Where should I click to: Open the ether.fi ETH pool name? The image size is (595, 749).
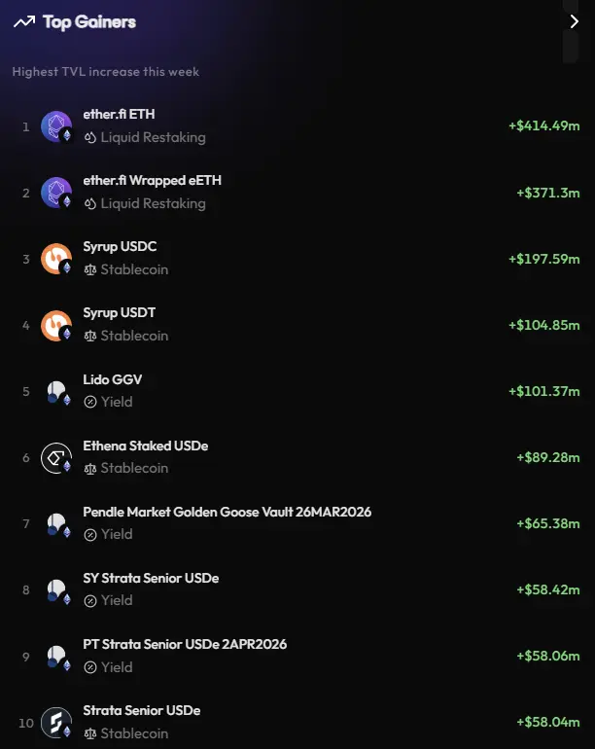click(119, 114)
